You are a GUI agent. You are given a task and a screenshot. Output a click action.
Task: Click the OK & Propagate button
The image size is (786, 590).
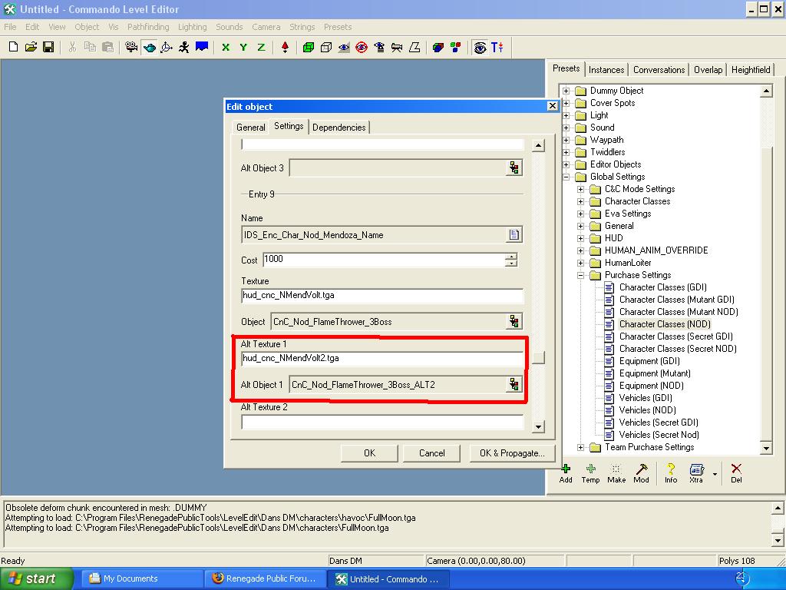point(511,453)
